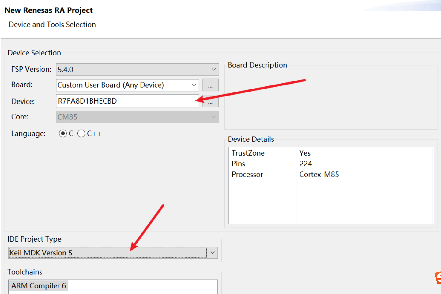Click the browse button next to Board
Viewport: 441px width, 294px height.
(x=210, y=85)
